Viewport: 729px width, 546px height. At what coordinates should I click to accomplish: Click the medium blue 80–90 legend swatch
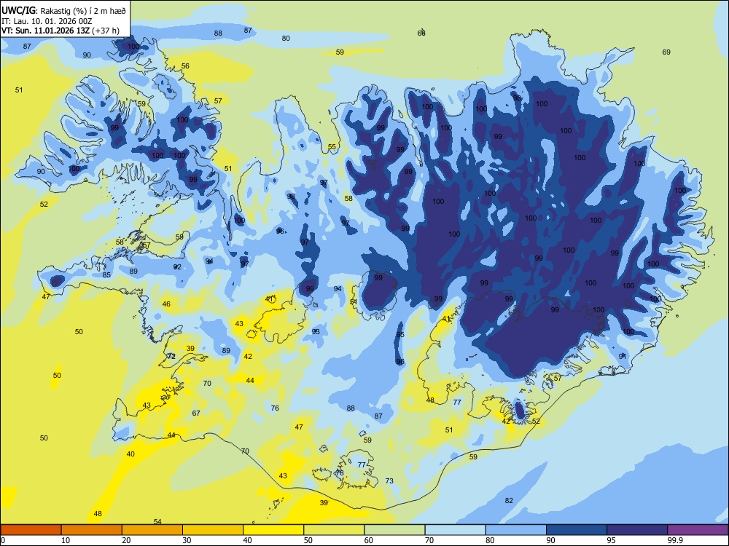(516, 530)
